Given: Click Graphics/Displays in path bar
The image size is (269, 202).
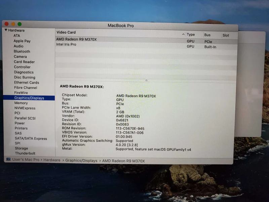Looking at the screenshot, I should (x=81, y=161).
